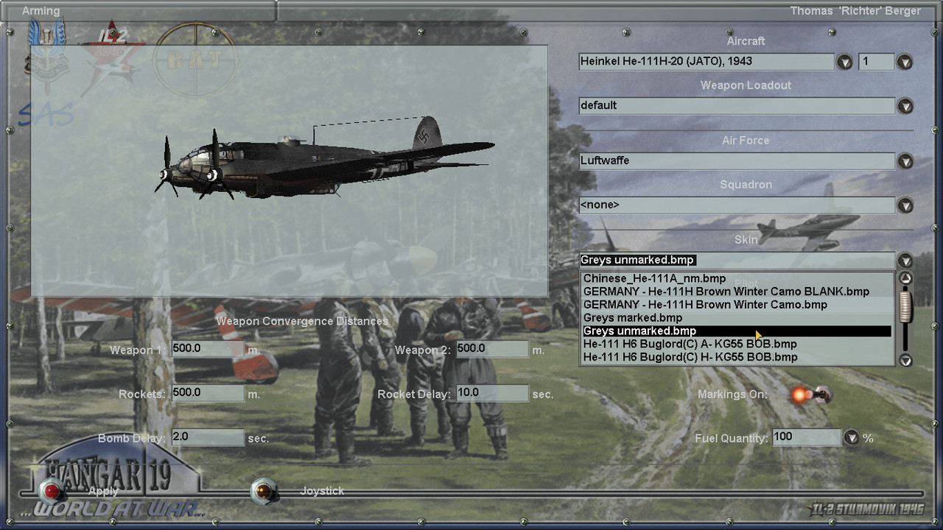Select skin He-111 H6 Buglord(C) H- KG55 BOB.bmp
Screen dimensions: 943x530
tap(737, 357)
